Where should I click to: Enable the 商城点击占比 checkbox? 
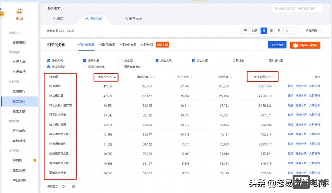point(85,67)
